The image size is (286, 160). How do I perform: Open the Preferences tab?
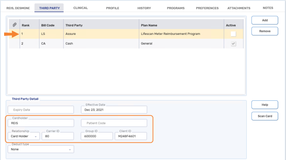click(207, 8)
